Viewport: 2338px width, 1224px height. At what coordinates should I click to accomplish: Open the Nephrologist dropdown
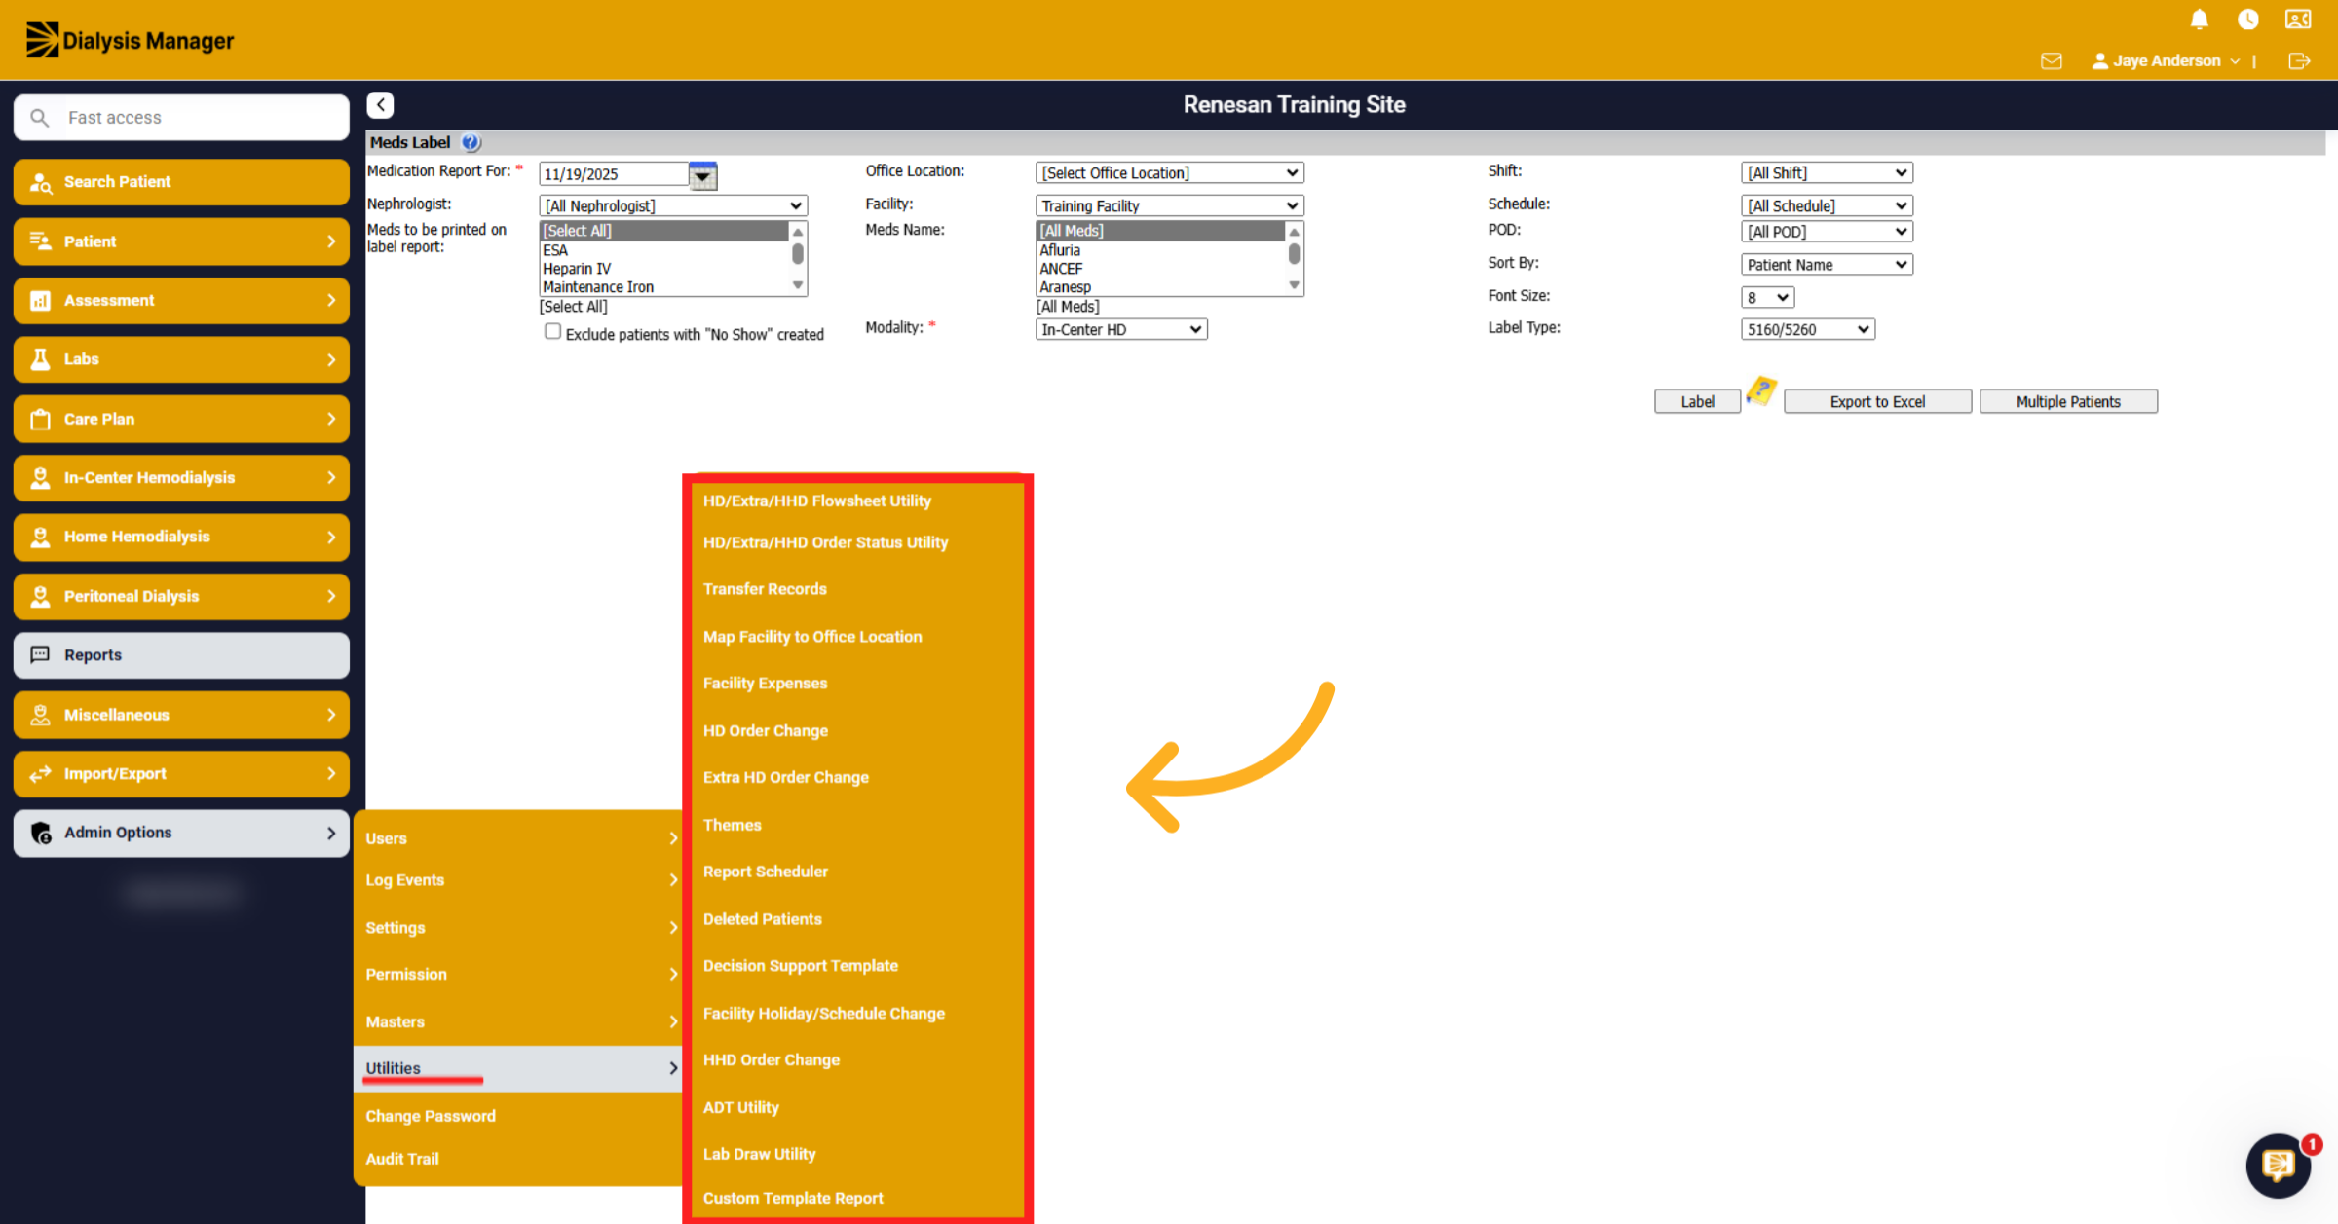click(x=673, y=205)
